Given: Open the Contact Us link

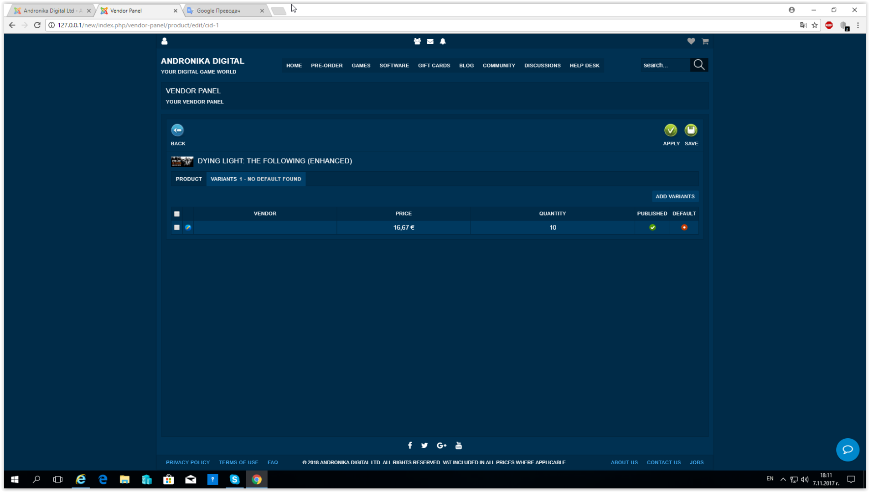Looking at the screenshot, I should pyautogui.click(x=663, y=462).
